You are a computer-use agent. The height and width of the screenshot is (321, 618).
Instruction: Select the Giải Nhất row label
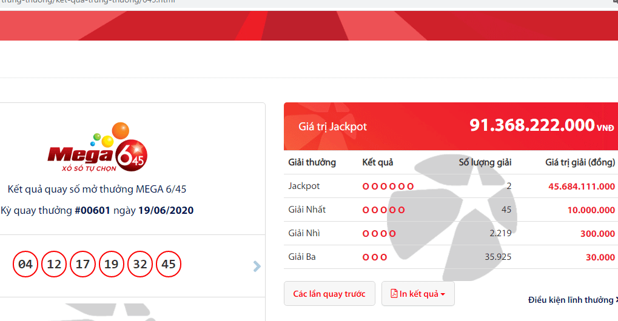pyautogui.click(x=307, y=210)
